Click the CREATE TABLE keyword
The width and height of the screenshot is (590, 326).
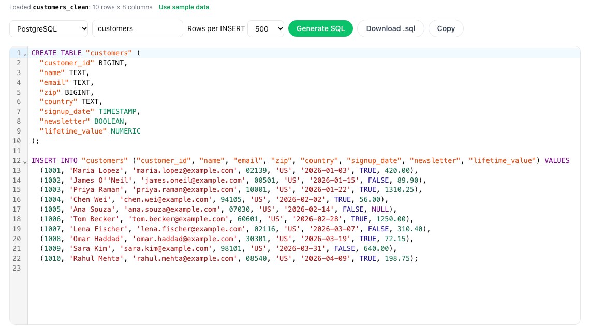(56, 53)
